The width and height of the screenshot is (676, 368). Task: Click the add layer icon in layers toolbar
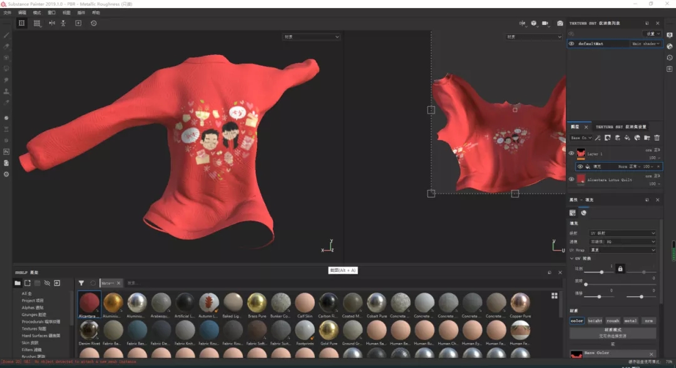tap(617, 137)
